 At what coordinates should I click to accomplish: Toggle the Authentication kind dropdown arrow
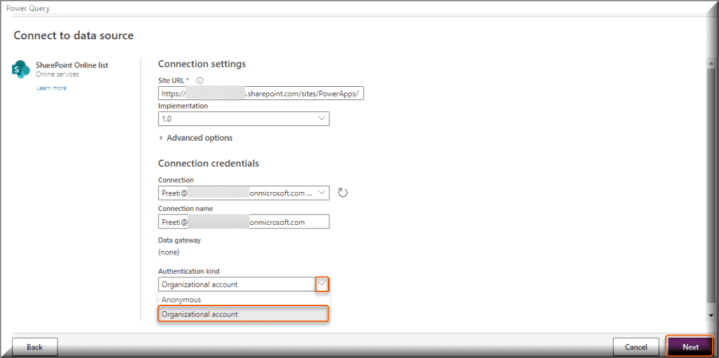point(322,284)
